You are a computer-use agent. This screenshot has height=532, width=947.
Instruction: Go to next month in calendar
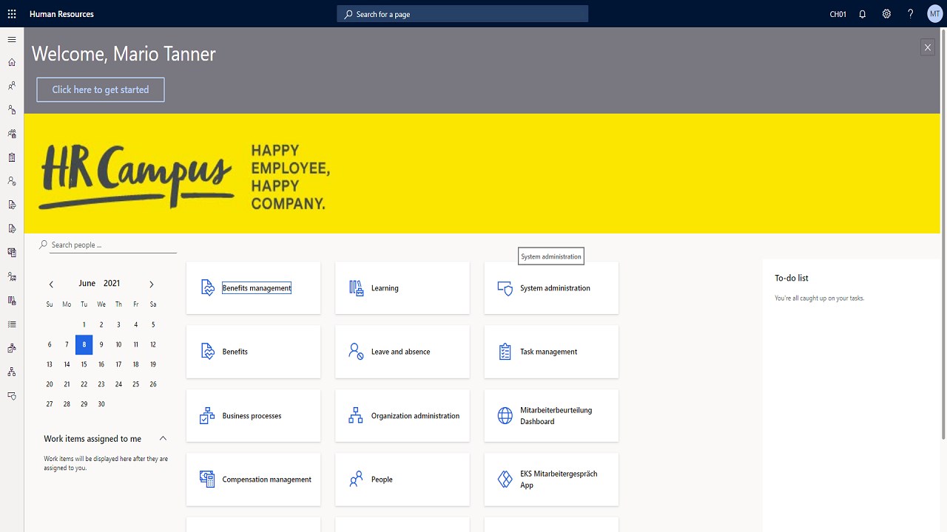click(151, 284)
